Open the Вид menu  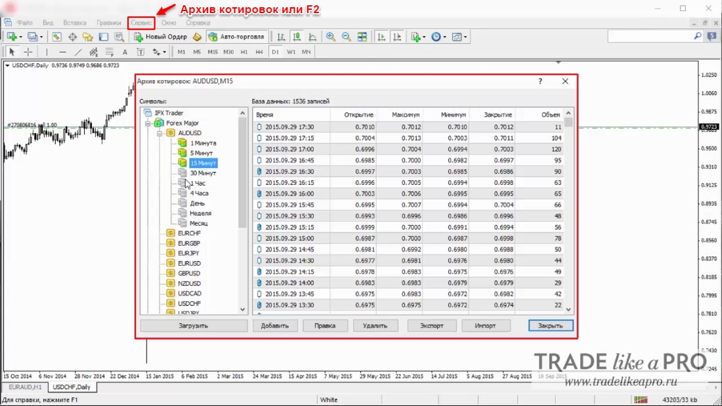coord(48,22)
